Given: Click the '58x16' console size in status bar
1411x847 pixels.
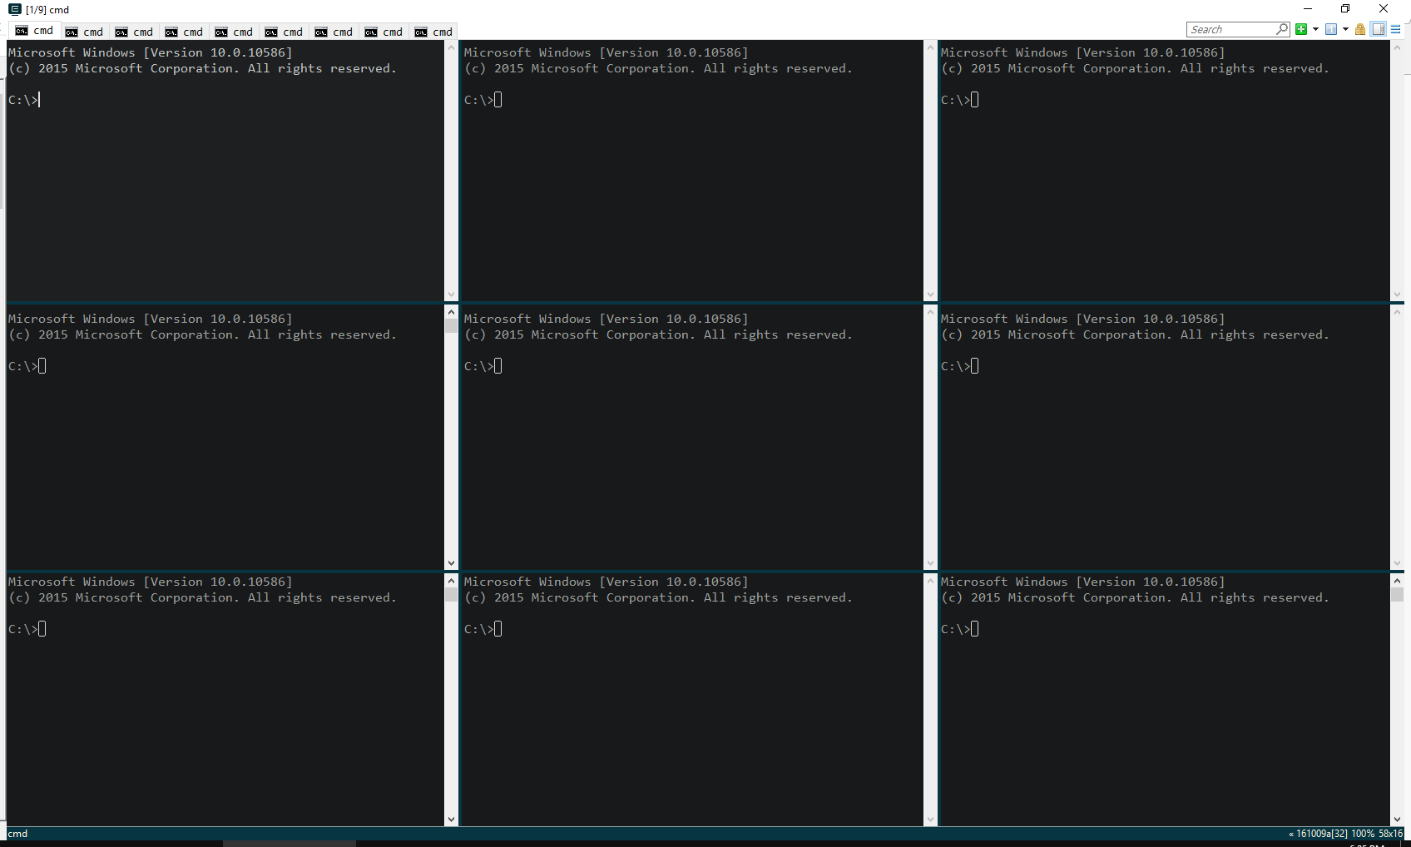Looking at the screenshot, I should pos(1391,834).
